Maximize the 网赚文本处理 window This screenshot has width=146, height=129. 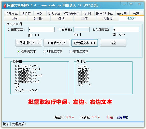point(131,4)
